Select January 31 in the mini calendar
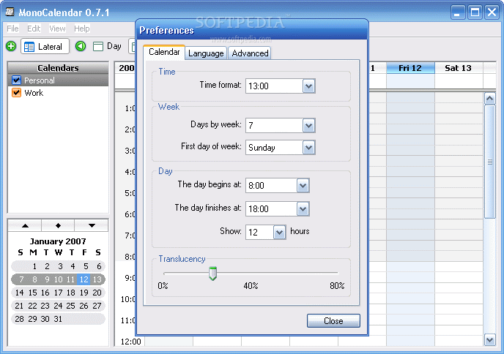Screen dimensions: 504x354 [58, 319]
